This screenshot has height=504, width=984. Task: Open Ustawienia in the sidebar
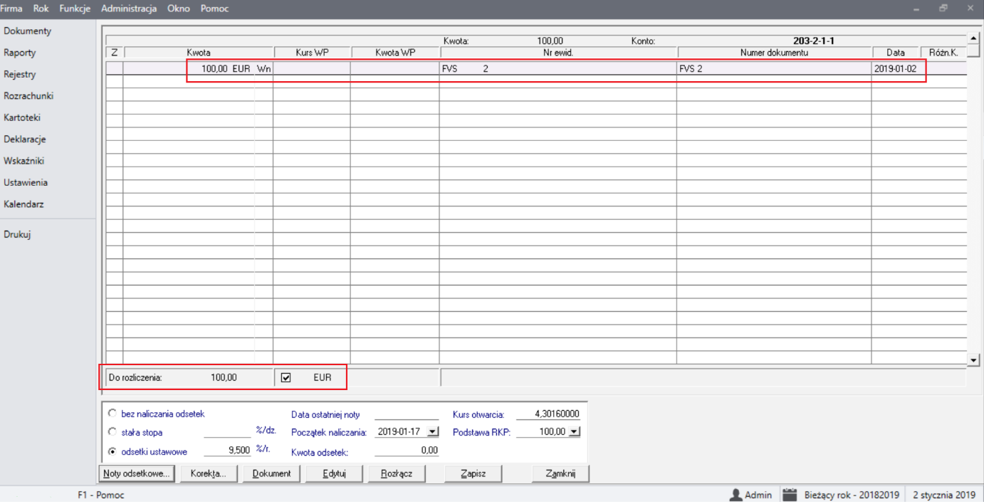[x=26, y=182]
